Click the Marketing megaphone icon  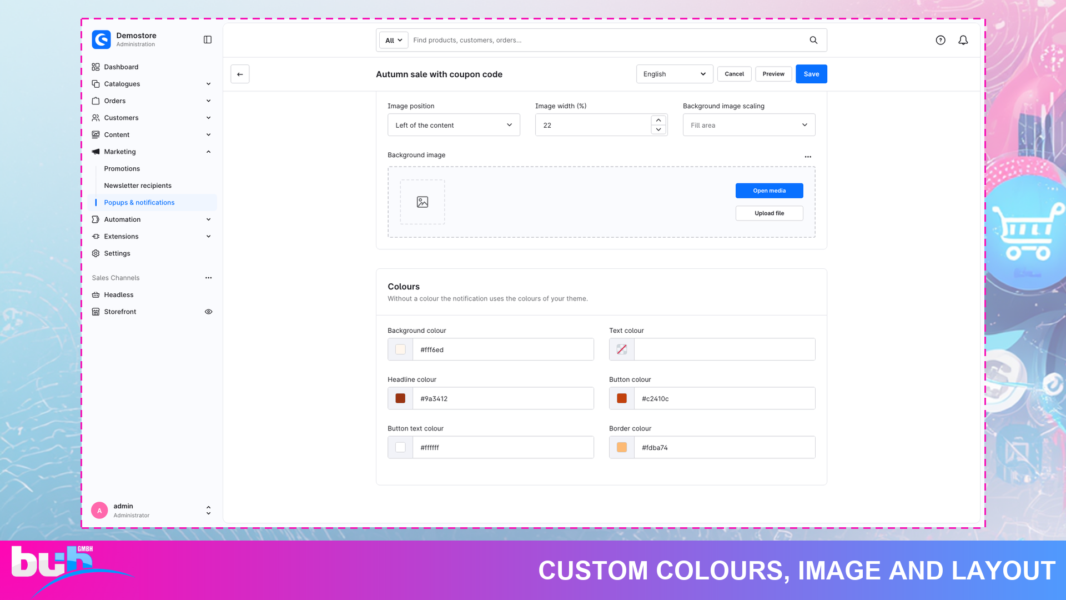coord(95,152)
